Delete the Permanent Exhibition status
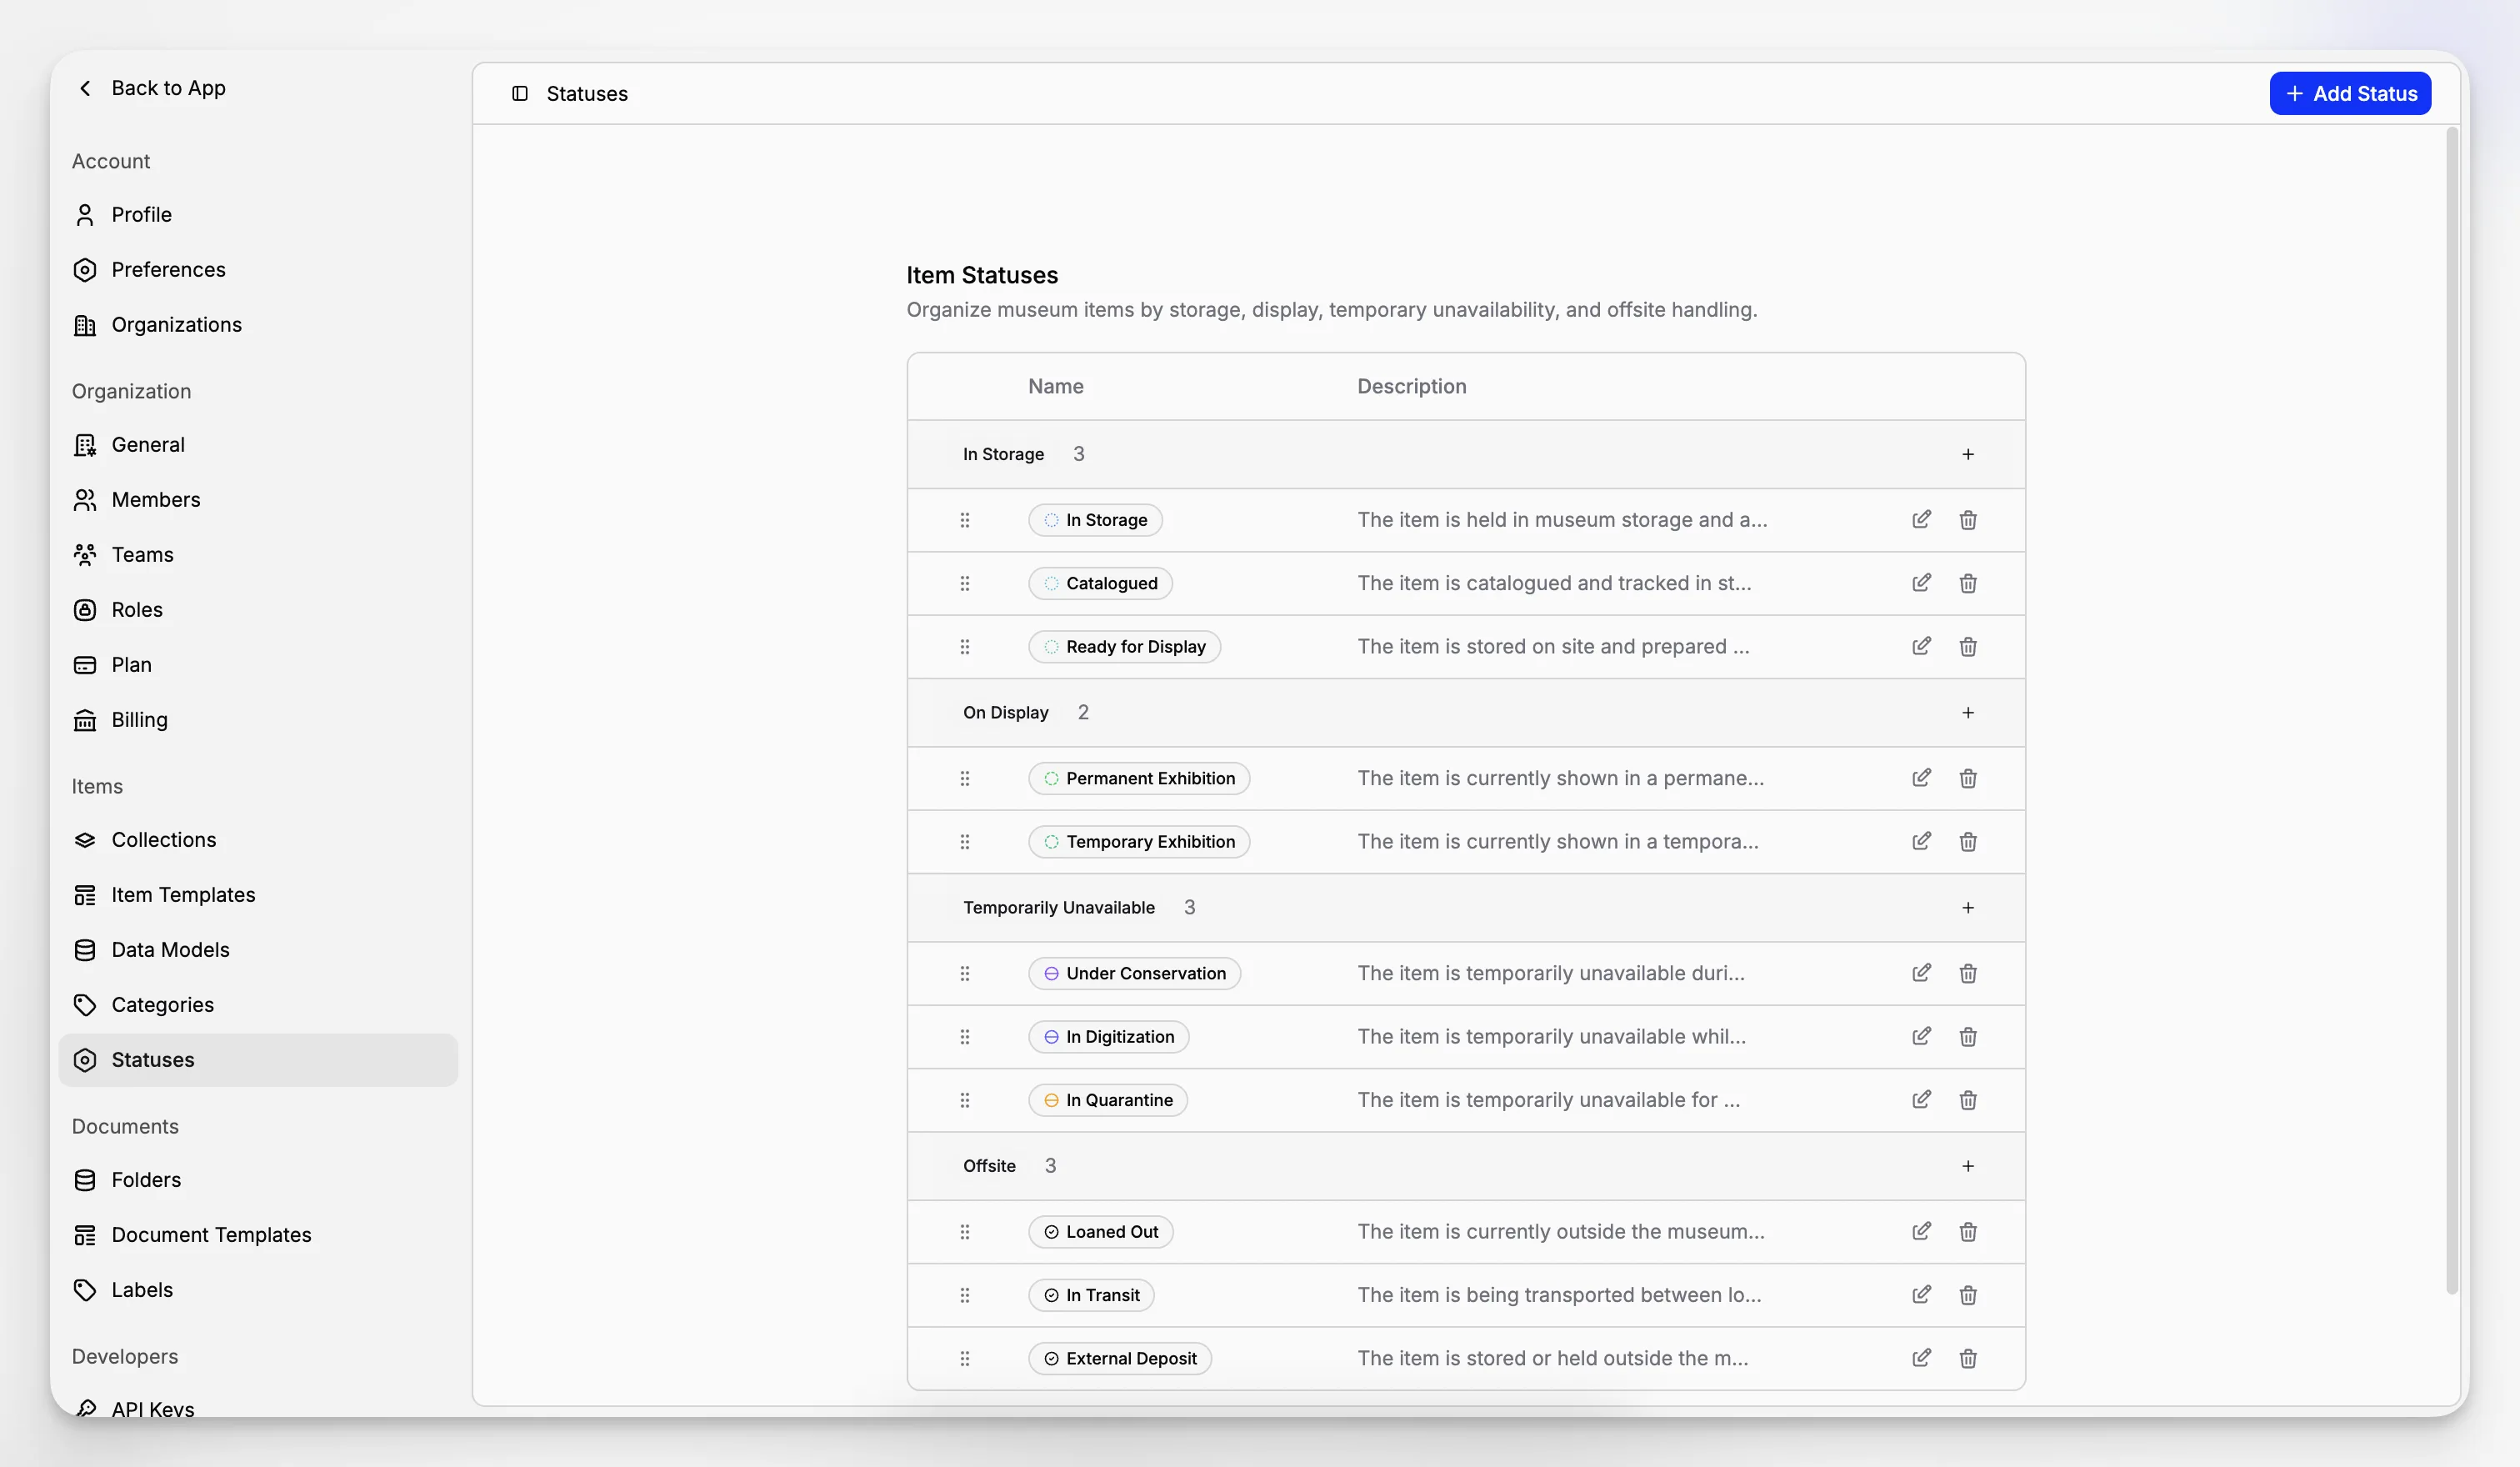 tap(1967, 778)
